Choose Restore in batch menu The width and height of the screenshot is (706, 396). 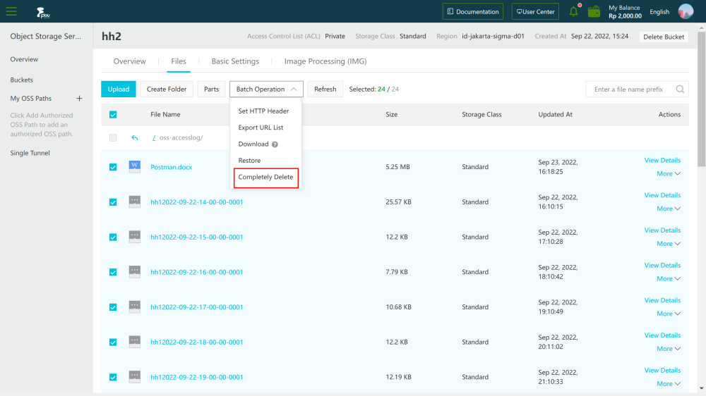(x=249, y=161)
